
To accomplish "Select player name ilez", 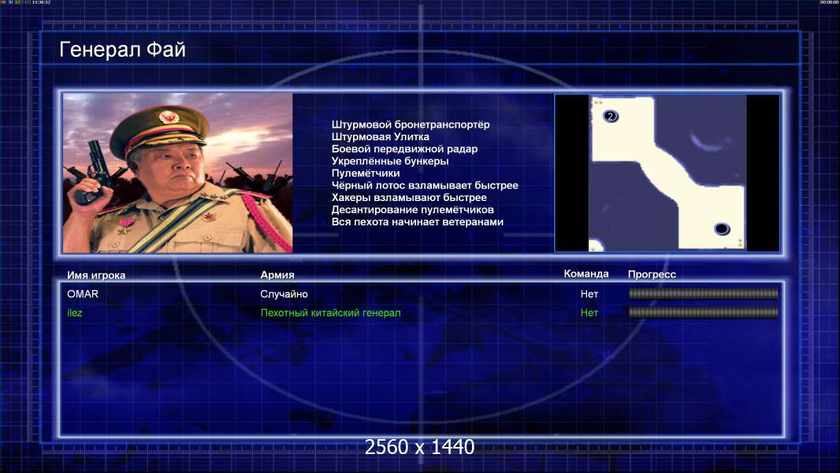I will click(74, 313).
